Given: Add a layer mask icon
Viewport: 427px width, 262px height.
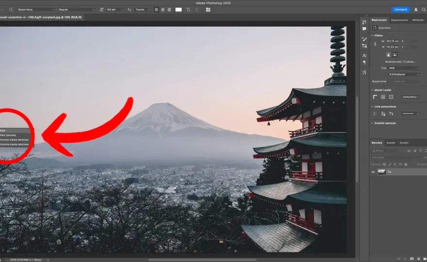Looking at the screenshot, I should tap(412, 259).
